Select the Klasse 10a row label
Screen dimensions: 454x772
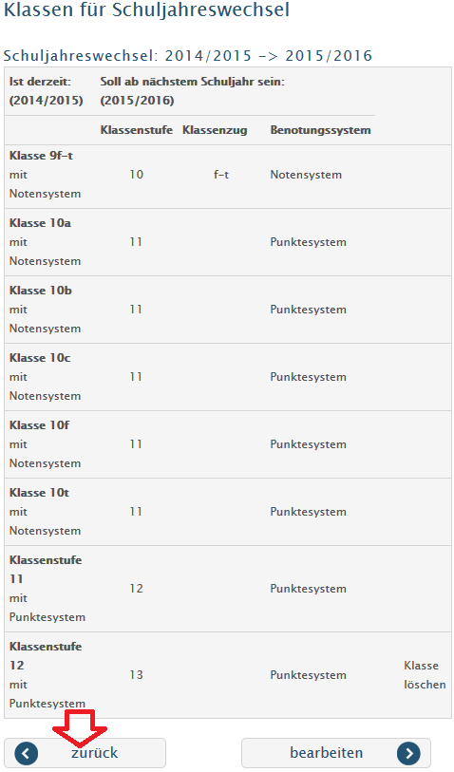[x=40, y=223]
